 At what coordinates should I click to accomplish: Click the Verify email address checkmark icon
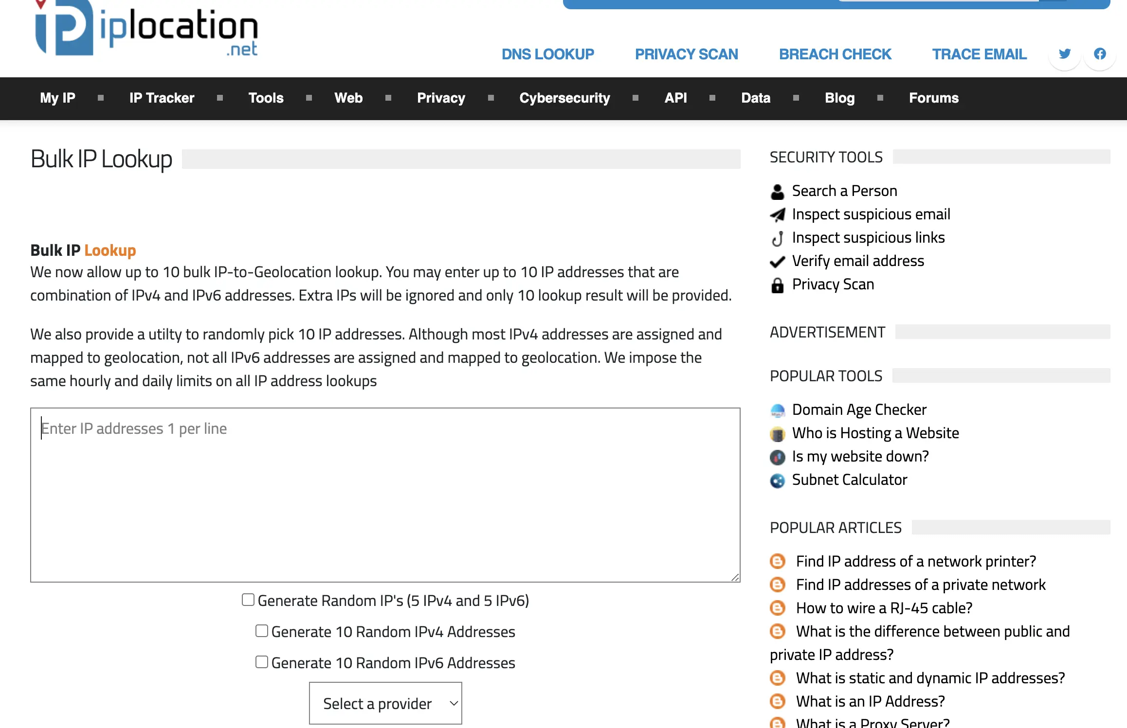point(777,261)
